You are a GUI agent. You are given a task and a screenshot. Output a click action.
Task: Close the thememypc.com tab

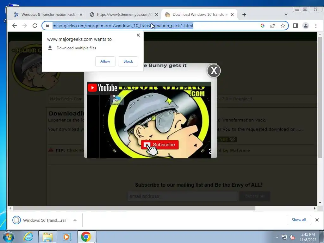click(157, 15)
